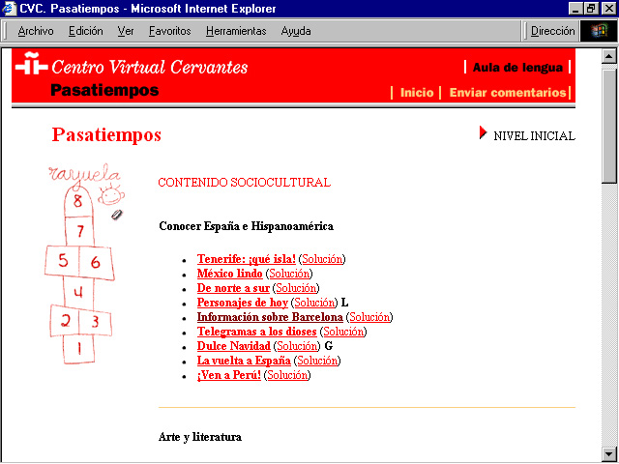Open the Archivo menu
Screen dimensions: 619x464
click(36, 31)
